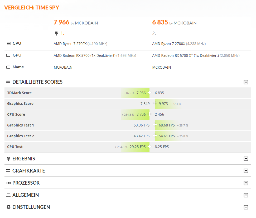The height and width of the screenshot is (218, 256).
Task: Click the plus marker in the Graphics Test 1 row
Action: 155,125
